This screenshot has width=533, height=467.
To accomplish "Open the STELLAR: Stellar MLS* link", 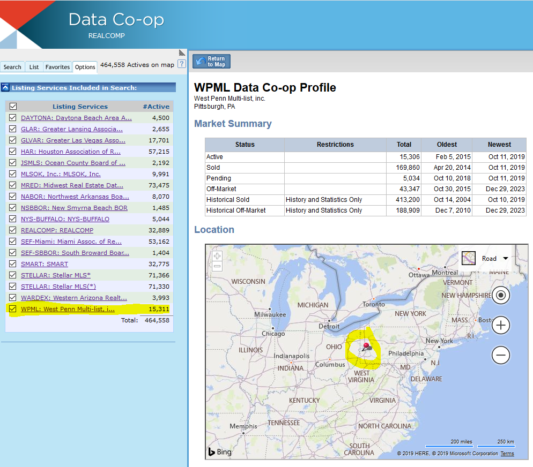I will click(56, 275).
